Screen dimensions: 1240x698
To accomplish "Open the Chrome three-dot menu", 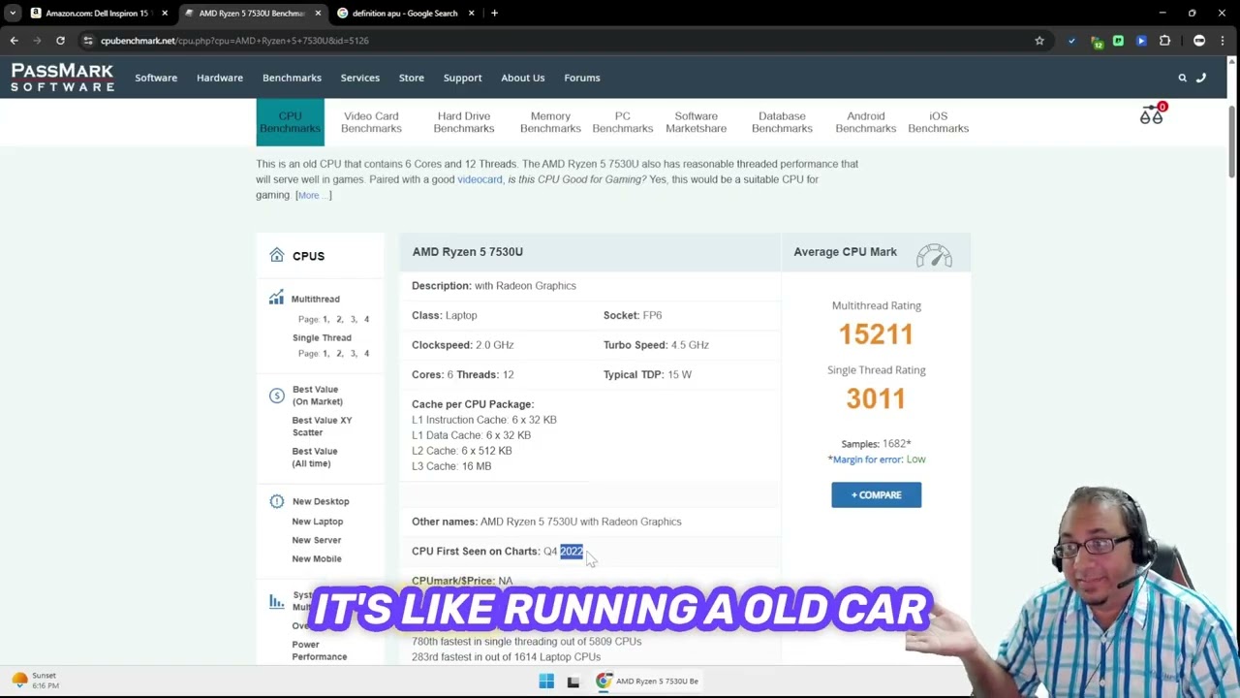I will coord(1222,41).
